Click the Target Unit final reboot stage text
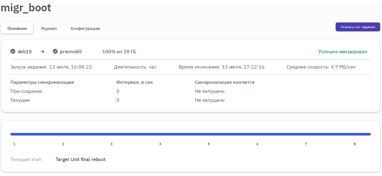This screenshot has height=176, width=382. (80, 159)
